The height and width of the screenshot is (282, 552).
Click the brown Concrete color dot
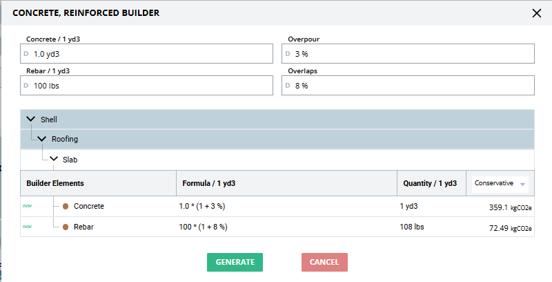pos(66,206)
